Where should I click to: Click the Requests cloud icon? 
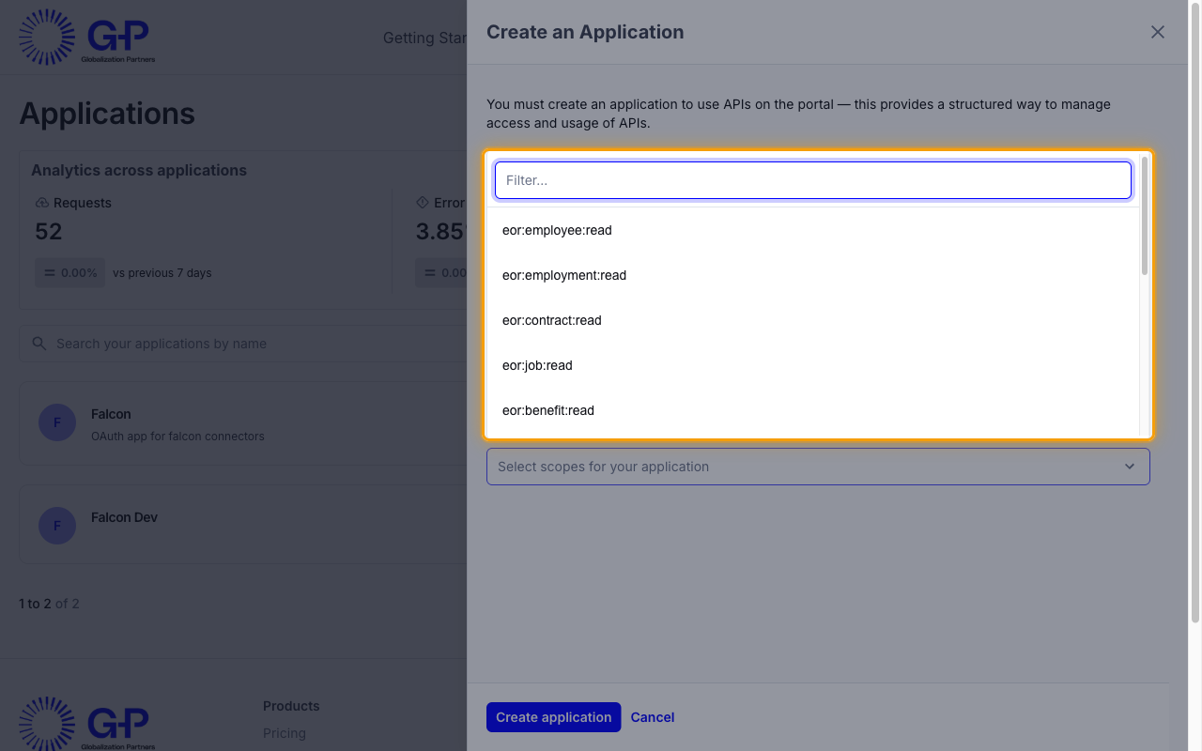tap(41, 203)
